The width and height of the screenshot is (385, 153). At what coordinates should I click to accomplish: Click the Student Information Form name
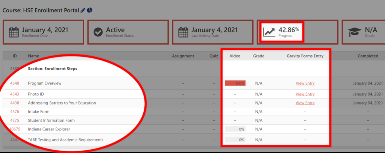point(51,121)
